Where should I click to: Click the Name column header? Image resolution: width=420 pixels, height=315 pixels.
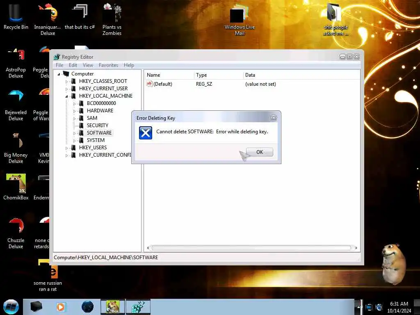coord(169,75)
